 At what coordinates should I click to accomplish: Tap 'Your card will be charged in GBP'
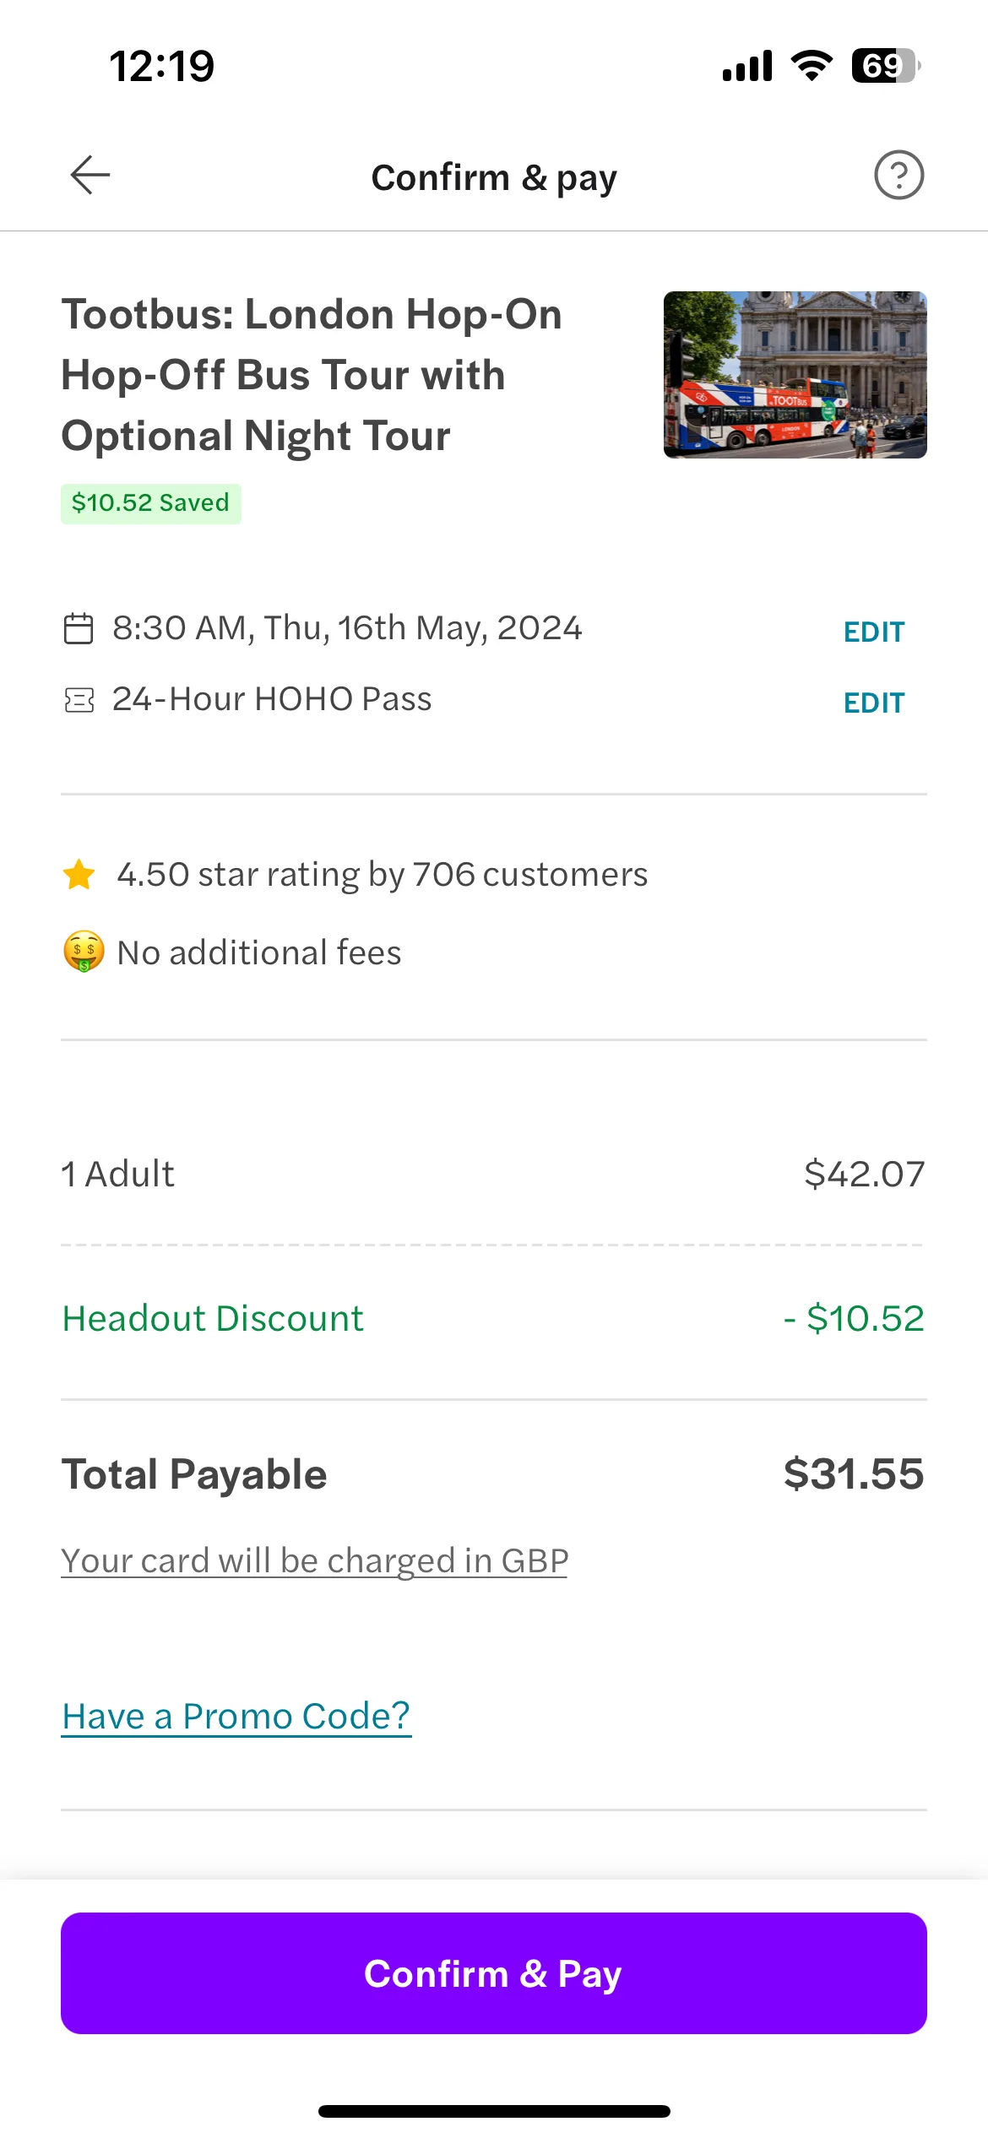pyautogui.click(x=314, y=1560)
